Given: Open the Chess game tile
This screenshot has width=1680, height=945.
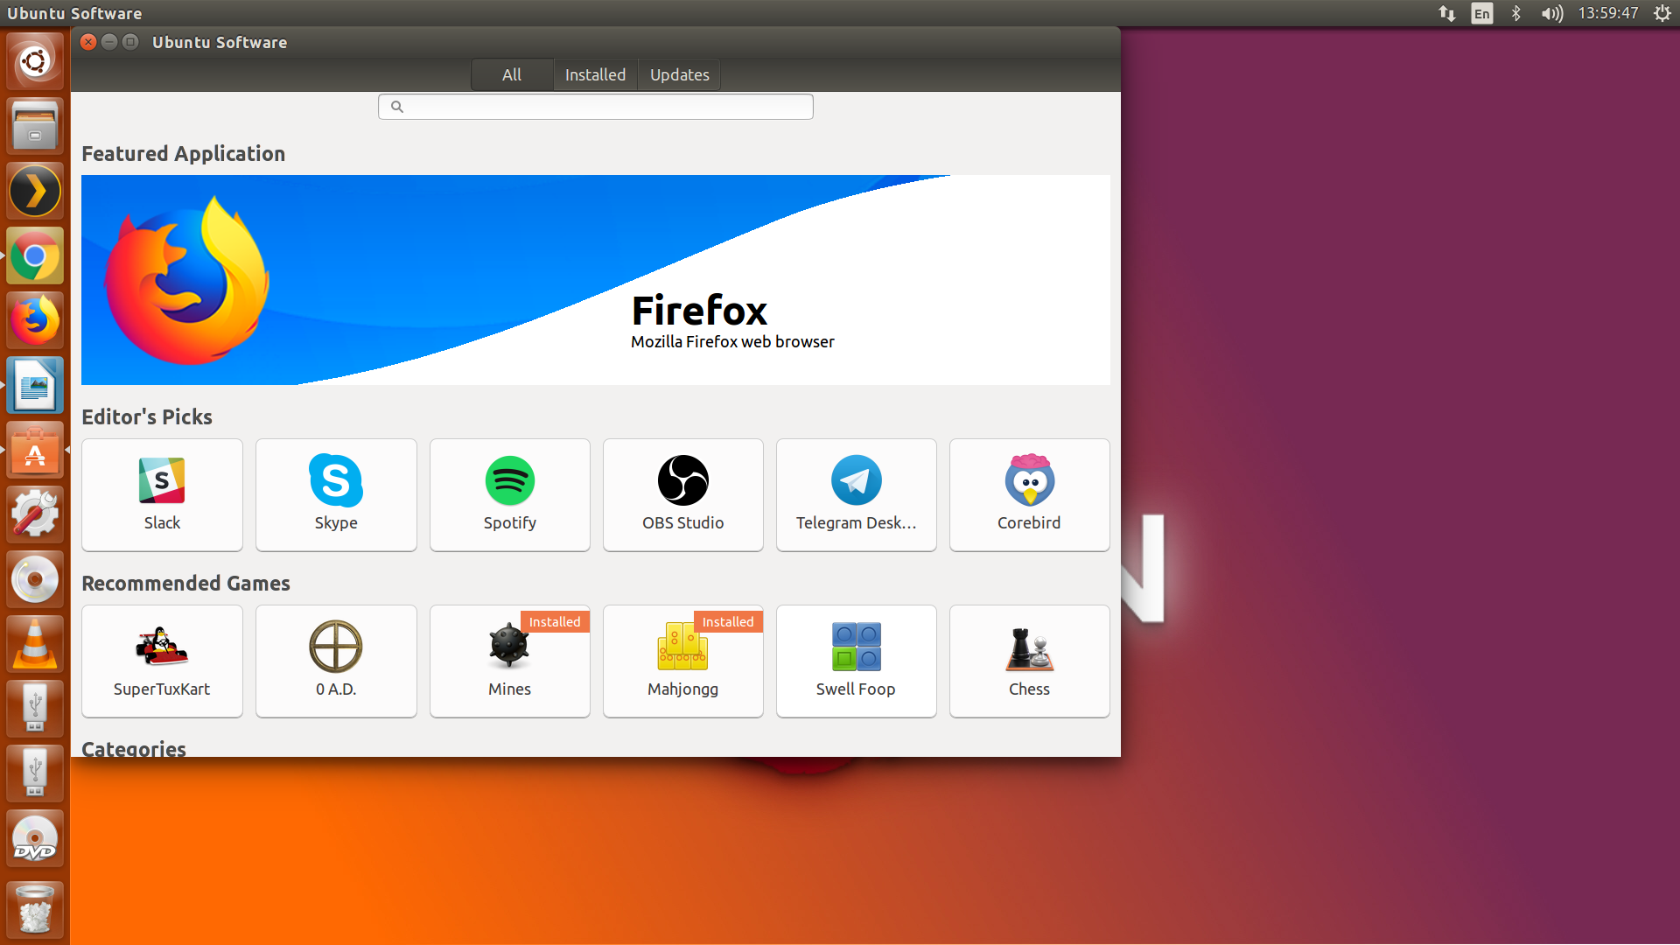Looking at the screenshot, I should click(1029, 661).
